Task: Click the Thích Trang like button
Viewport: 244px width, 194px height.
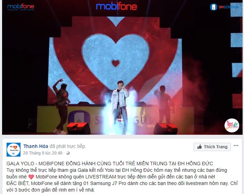Action: 212,147
